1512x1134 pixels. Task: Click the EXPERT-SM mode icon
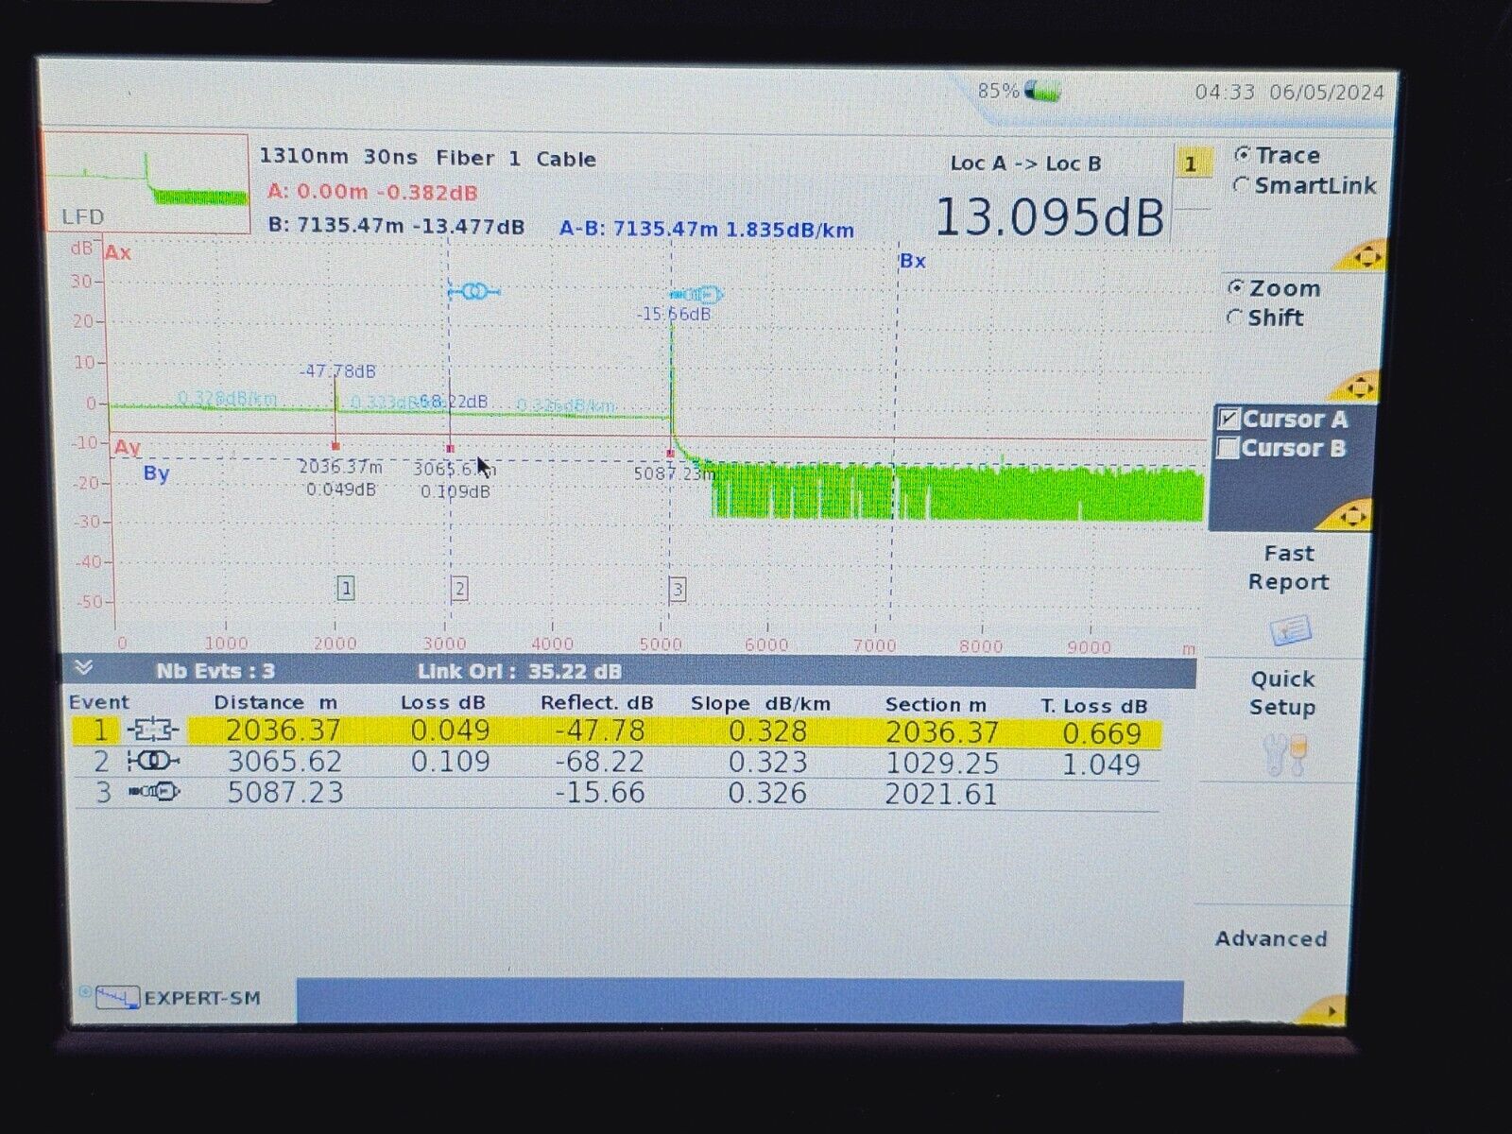click(x=118, y=997)
